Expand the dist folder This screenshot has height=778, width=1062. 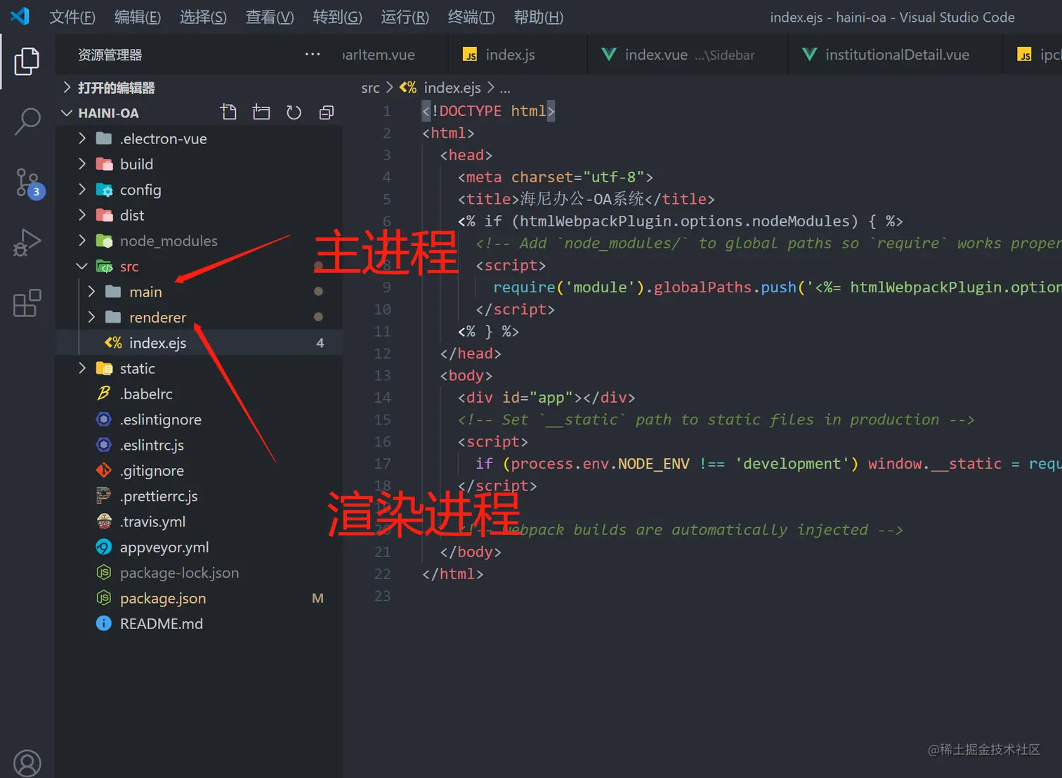[82, 215]
